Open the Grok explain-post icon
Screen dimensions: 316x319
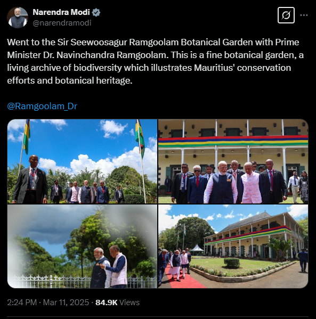[x=286, y=15]
